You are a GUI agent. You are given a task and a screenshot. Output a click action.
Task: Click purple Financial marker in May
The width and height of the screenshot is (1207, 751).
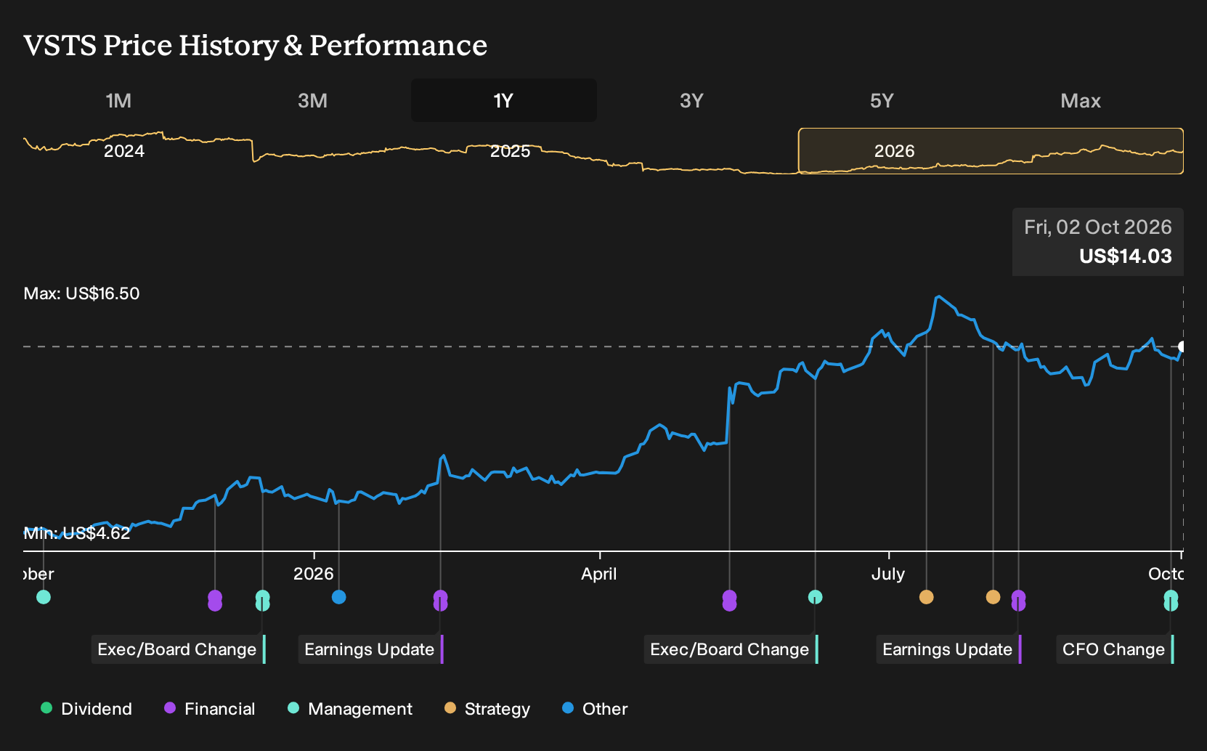[729, 601]
